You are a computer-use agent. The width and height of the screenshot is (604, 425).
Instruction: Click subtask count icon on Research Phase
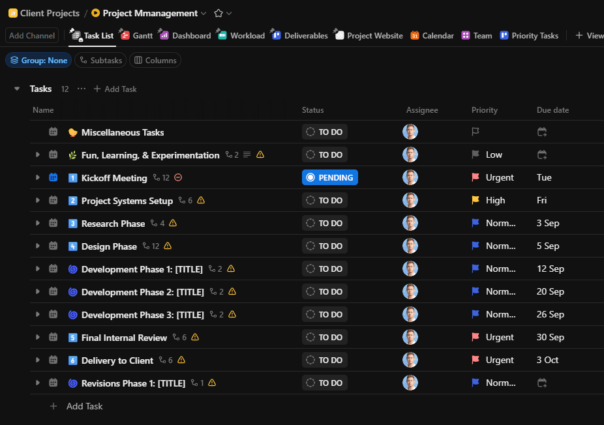click(154, 223)
